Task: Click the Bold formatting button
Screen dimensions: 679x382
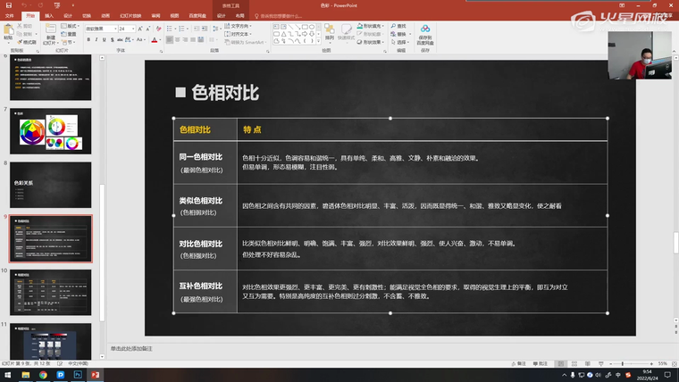Action: 89,39
